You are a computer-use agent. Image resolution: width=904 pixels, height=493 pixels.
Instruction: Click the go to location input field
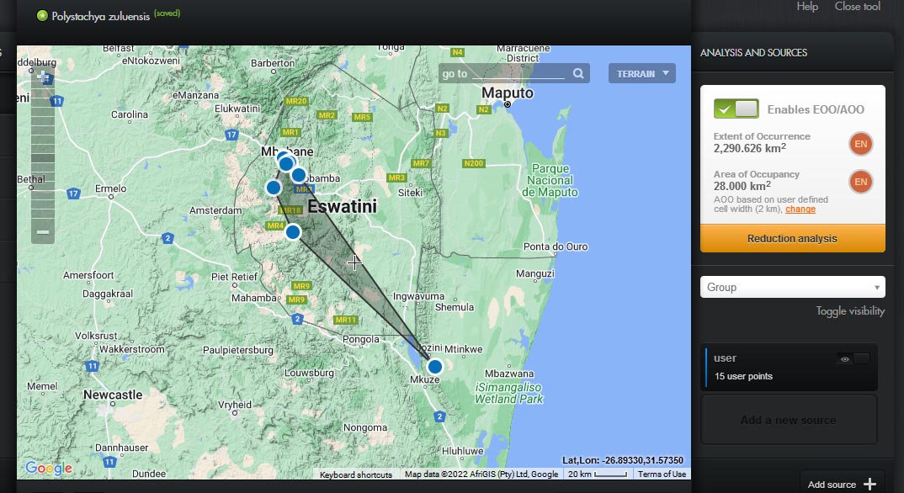pyautogui.click(x=517, y=74)
